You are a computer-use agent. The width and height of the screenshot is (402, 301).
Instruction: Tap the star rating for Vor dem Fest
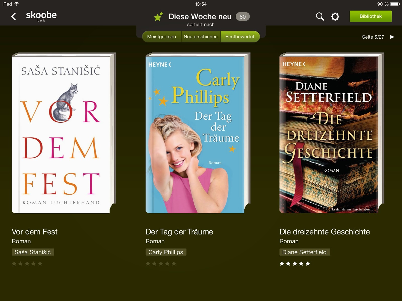point(27,263)
